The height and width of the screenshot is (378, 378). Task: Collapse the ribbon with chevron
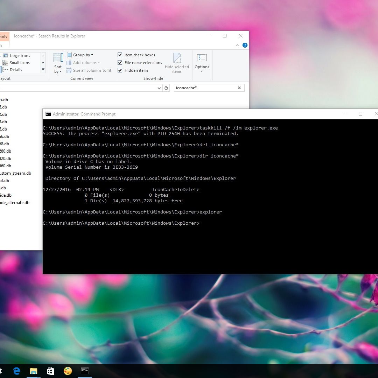(238, 45)
